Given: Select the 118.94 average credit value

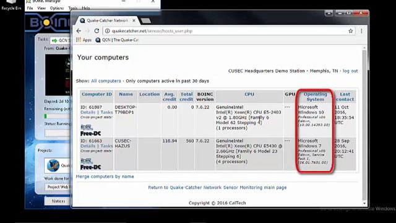Looking at the screenshot, I should tap(170, 141).
